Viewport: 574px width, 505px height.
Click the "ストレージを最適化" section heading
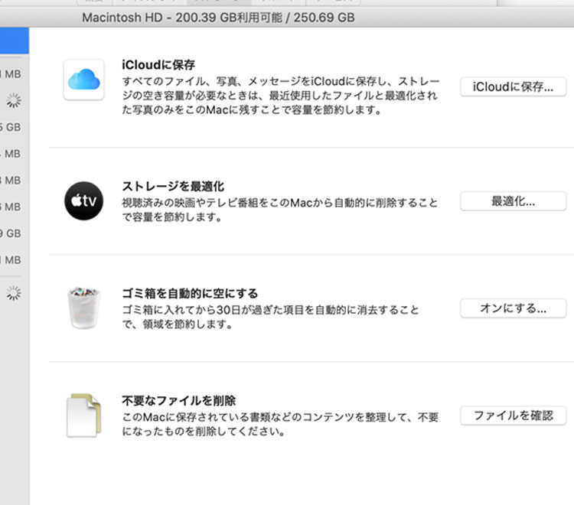(x=173, y=186)
